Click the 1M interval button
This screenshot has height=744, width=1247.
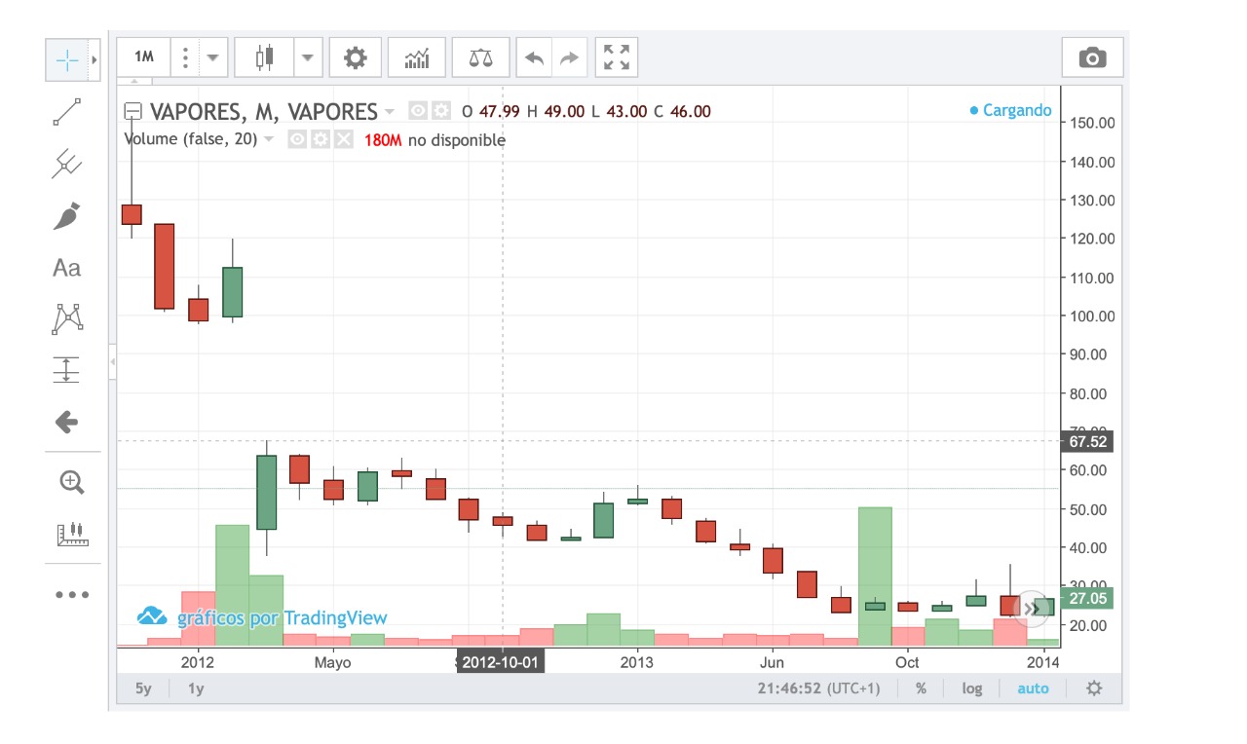(x=144, y=58)
